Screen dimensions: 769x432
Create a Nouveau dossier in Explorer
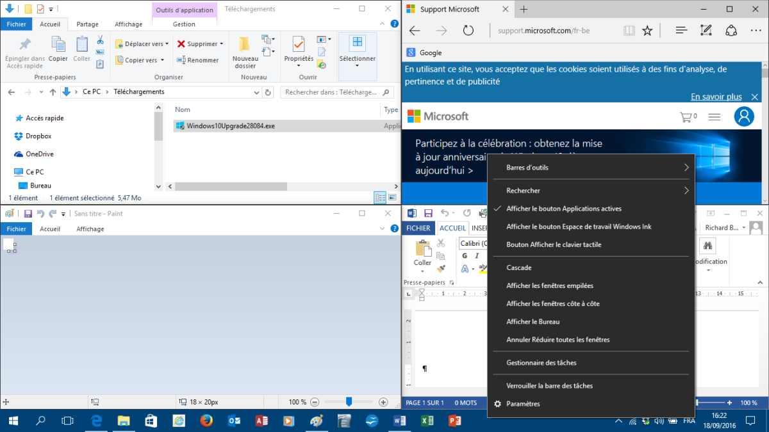245,52
